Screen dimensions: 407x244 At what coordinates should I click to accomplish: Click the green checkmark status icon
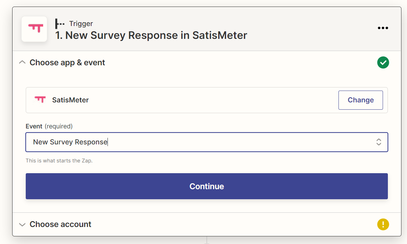pyautogui.click(x=383, y=62)
